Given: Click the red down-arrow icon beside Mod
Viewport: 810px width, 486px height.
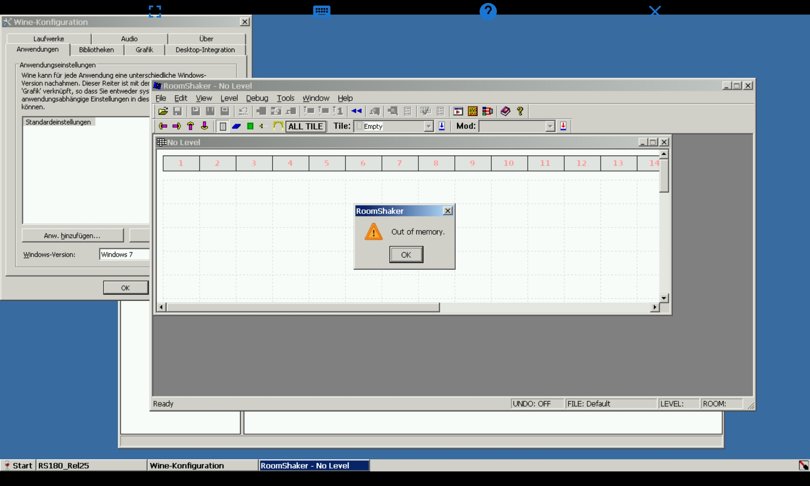Looking at the screenshot, I should pyautogui.click(x=563, y=126).
